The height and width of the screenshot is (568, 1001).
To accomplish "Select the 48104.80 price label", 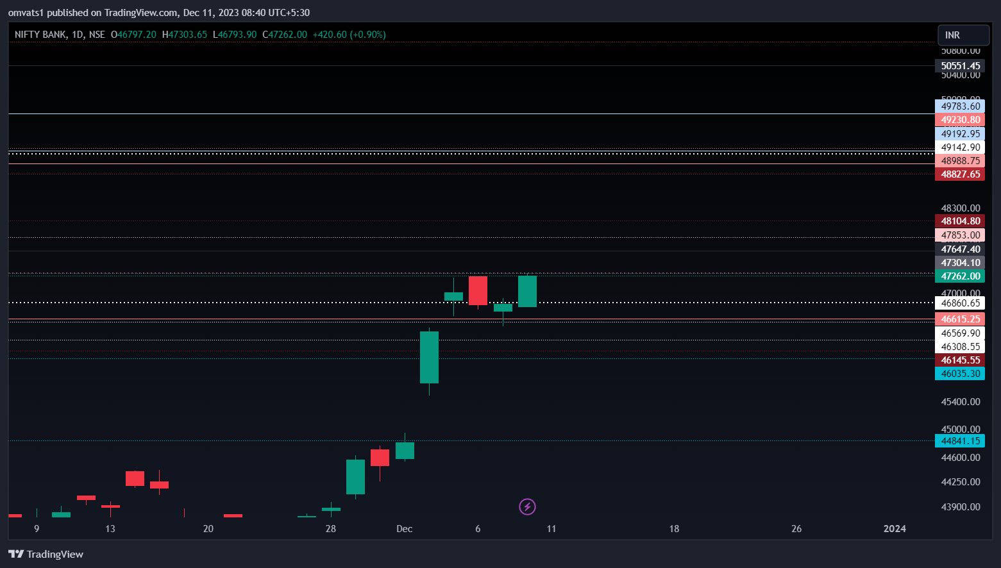I will pos(960,221).
